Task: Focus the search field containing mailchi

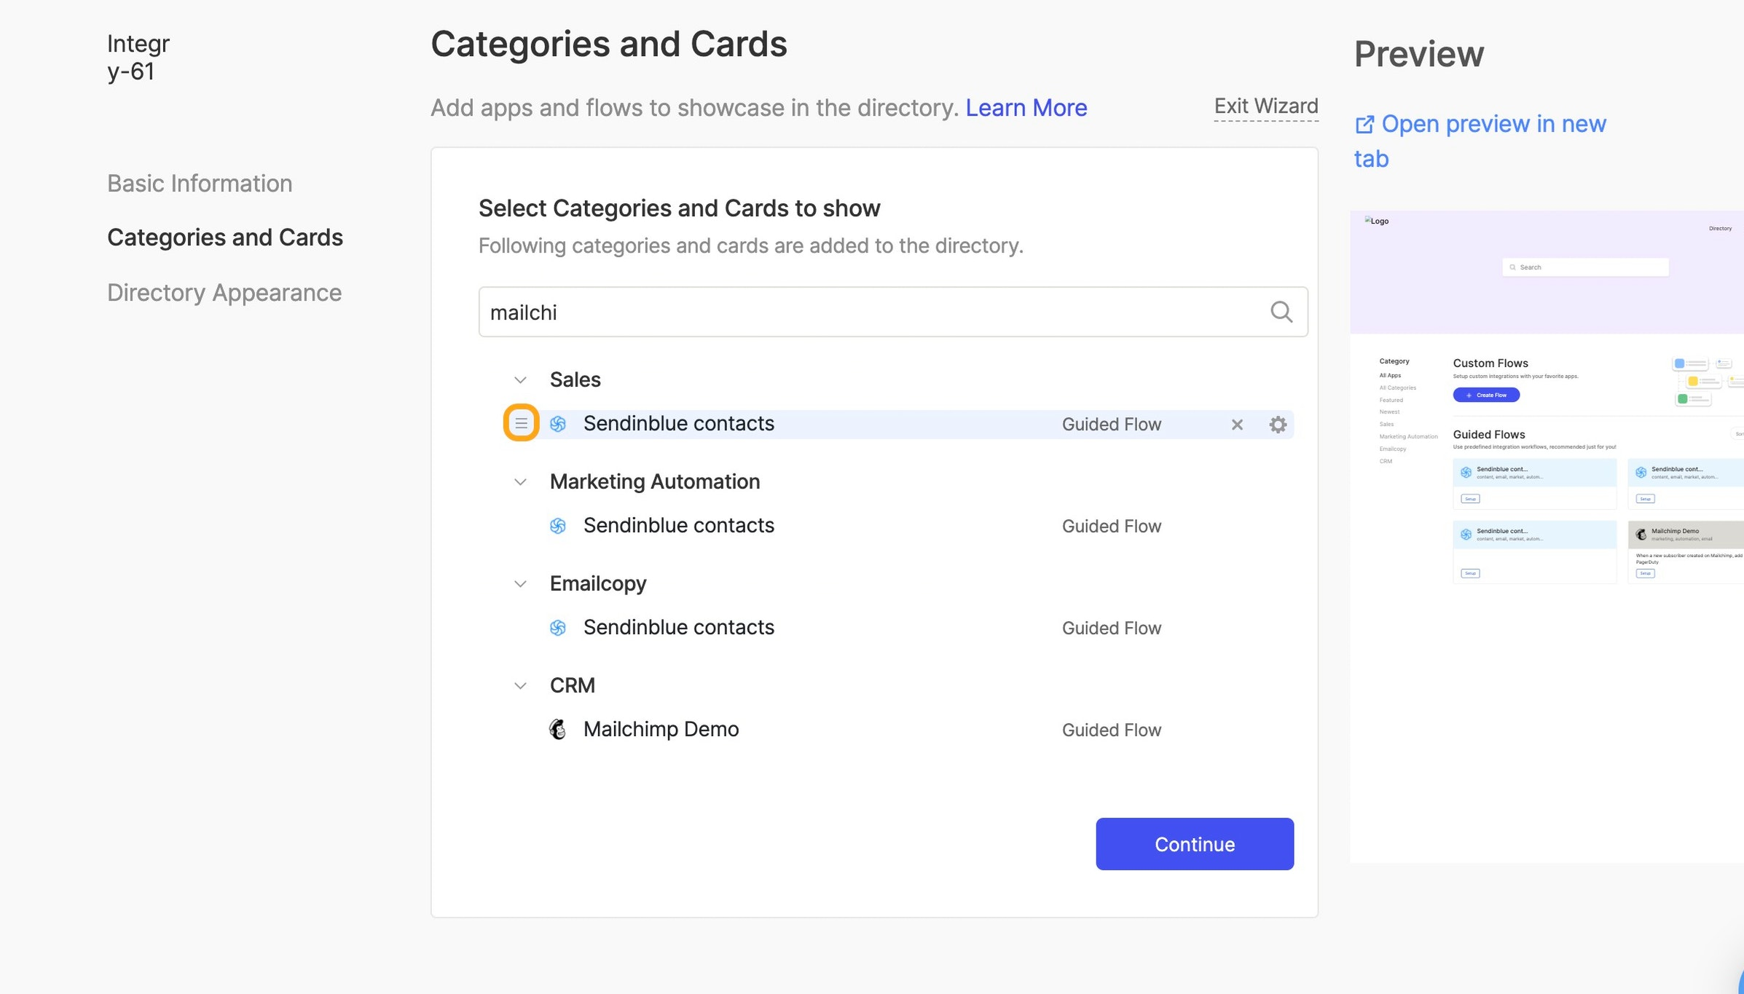Action: tap(893, 312)
